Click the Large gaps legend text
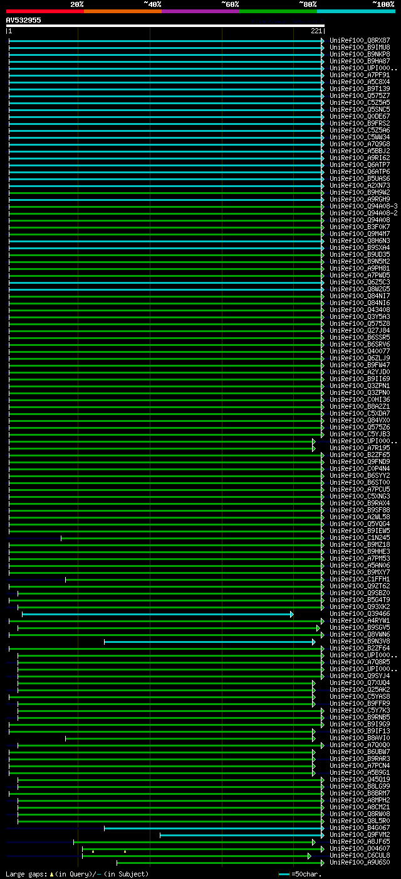Screen dimensions: 401x879 coord(77,873)
